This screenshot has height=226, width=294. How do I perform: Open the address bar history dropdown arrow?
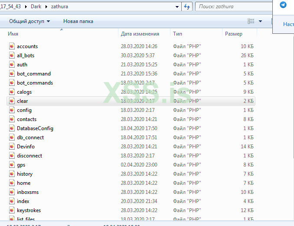tap(177, 7)
